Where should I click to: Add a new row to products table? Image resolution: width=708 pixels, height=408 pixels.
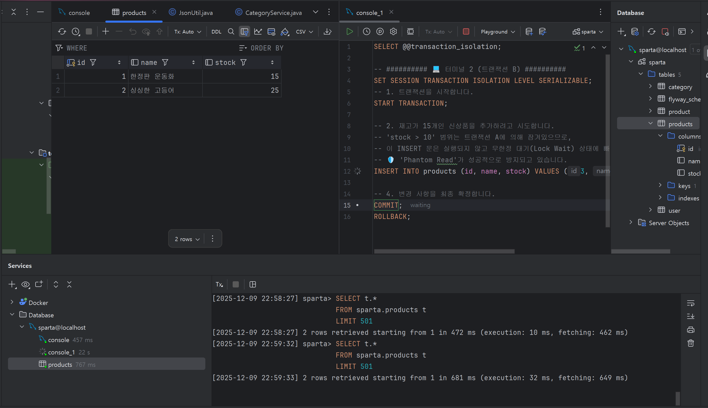[x=105, y=31]
